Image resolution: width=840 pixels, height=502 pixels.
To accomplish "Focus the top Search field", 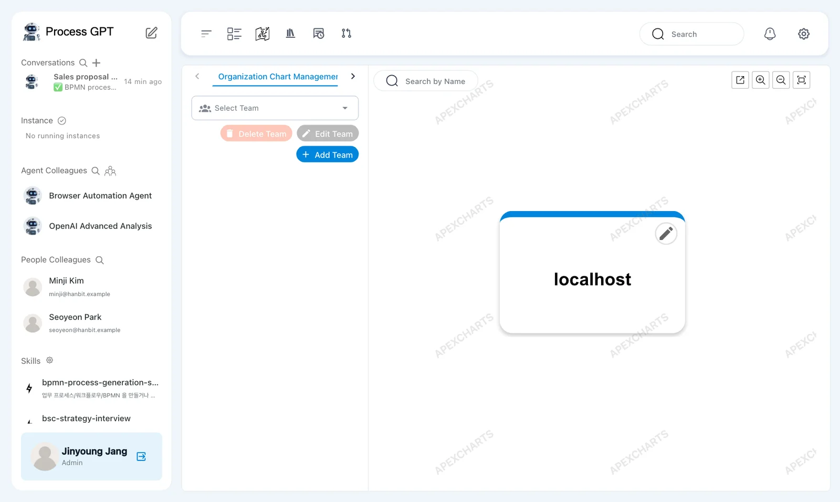I will 691,34.
